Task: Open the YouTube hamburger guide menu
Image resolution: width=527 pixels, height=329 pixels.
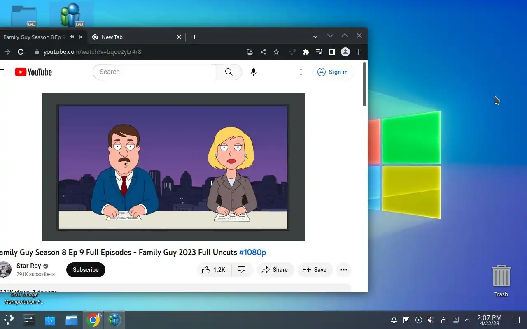Action: [x=2, y=72]
